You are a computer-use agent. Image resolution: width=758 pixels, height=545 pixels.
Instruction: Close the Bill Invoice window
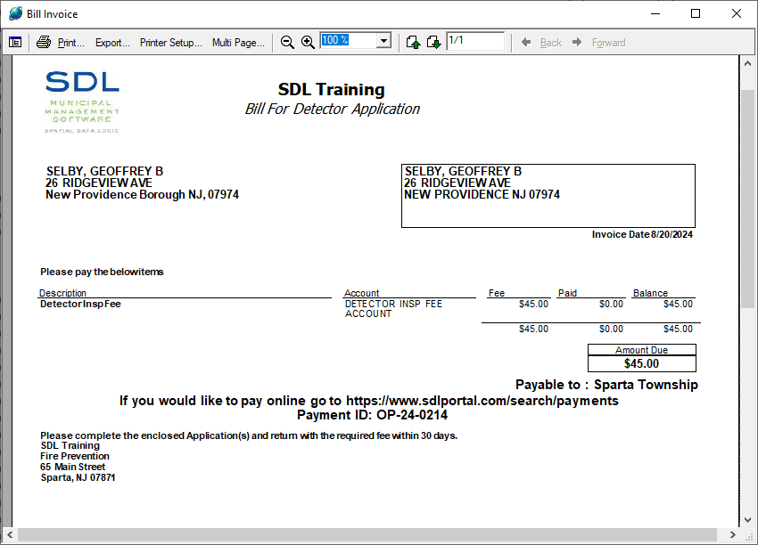pyautogui.click(x=737, y=13)
